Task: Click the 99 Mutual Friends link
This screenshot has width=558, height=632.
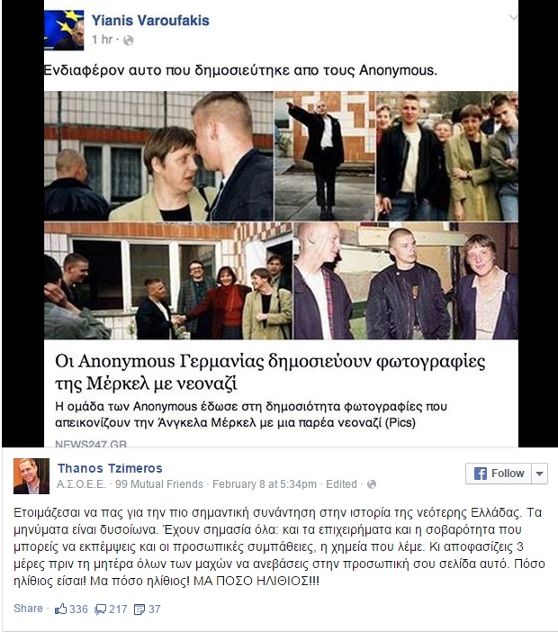Action: 159,484
